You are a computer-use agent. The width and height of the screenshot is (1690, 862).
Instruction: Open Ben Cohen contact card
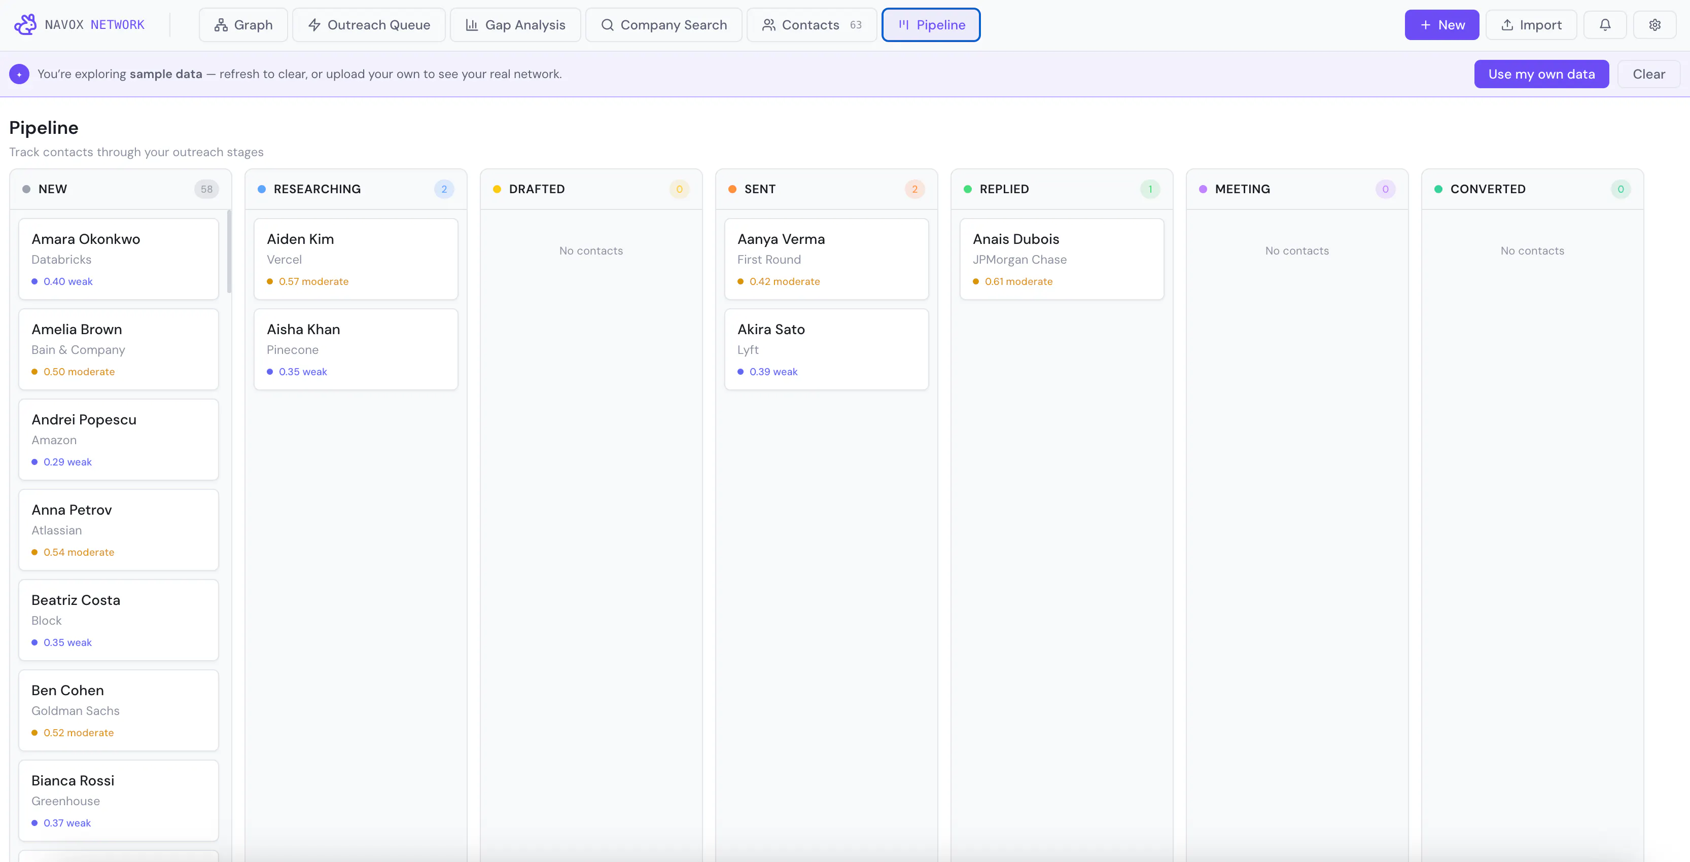(x=119, y=710)
